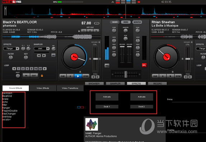Show the SCRATCH center panel
This screenshot has width=206, height=142.
pos(137,22)
